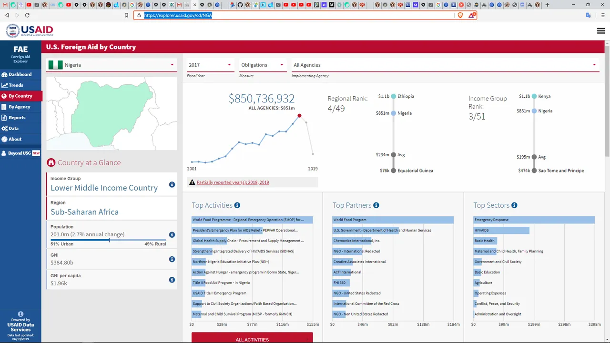Select the World Food Programme EMOP activity bar
Image resolution: width=610 pixels, height=343 pixels.
pos(252,220)
